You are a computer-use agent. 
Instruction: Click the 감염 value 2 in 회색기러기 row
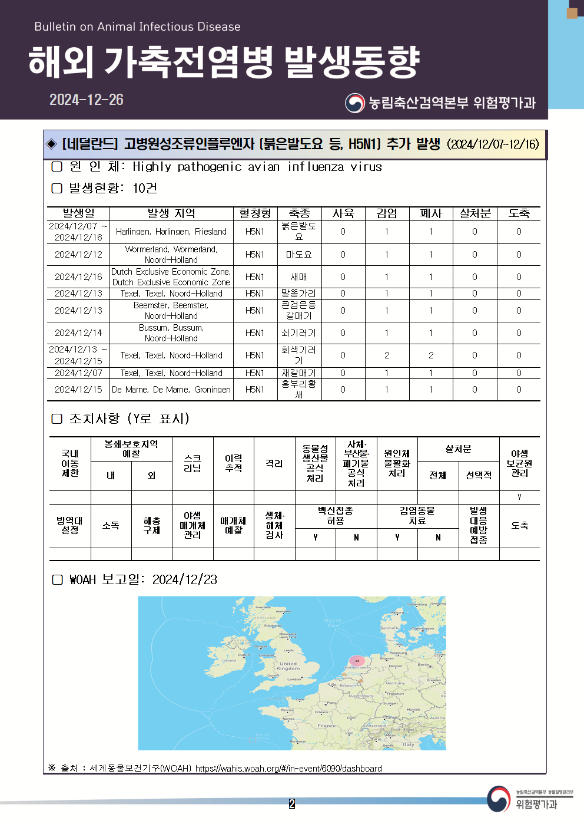(387, 355)
